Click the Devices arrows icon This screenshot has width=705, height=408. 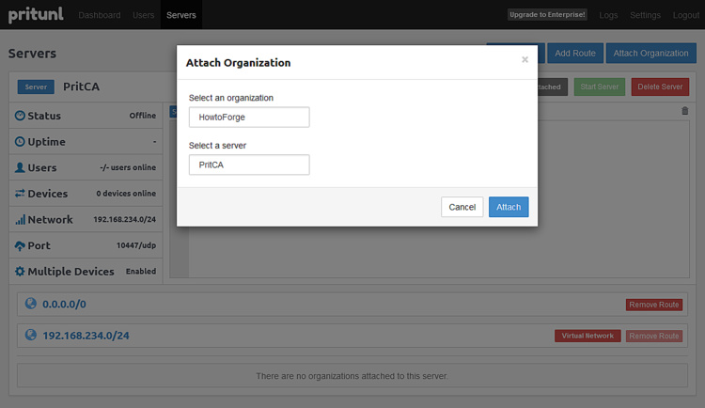coord(20,194)
